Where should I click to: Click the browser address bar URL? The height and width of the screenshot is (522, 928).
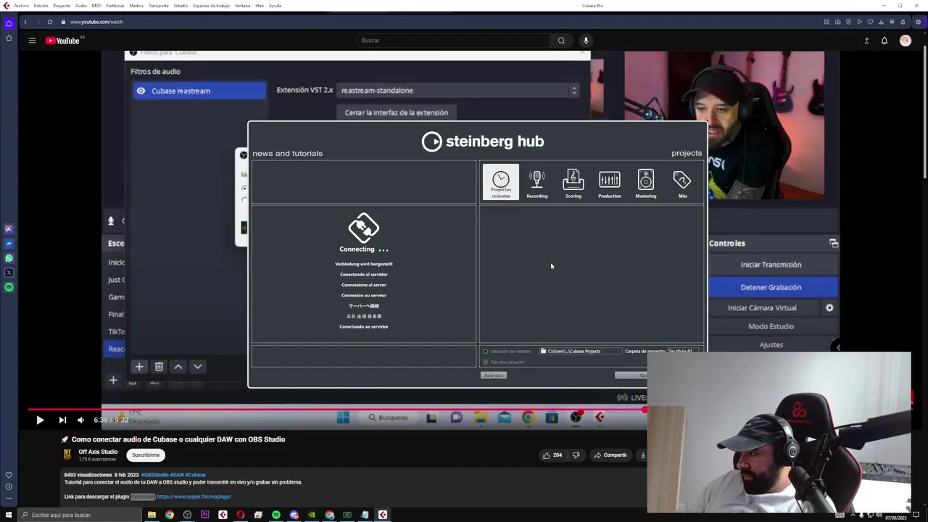(96, 22)
